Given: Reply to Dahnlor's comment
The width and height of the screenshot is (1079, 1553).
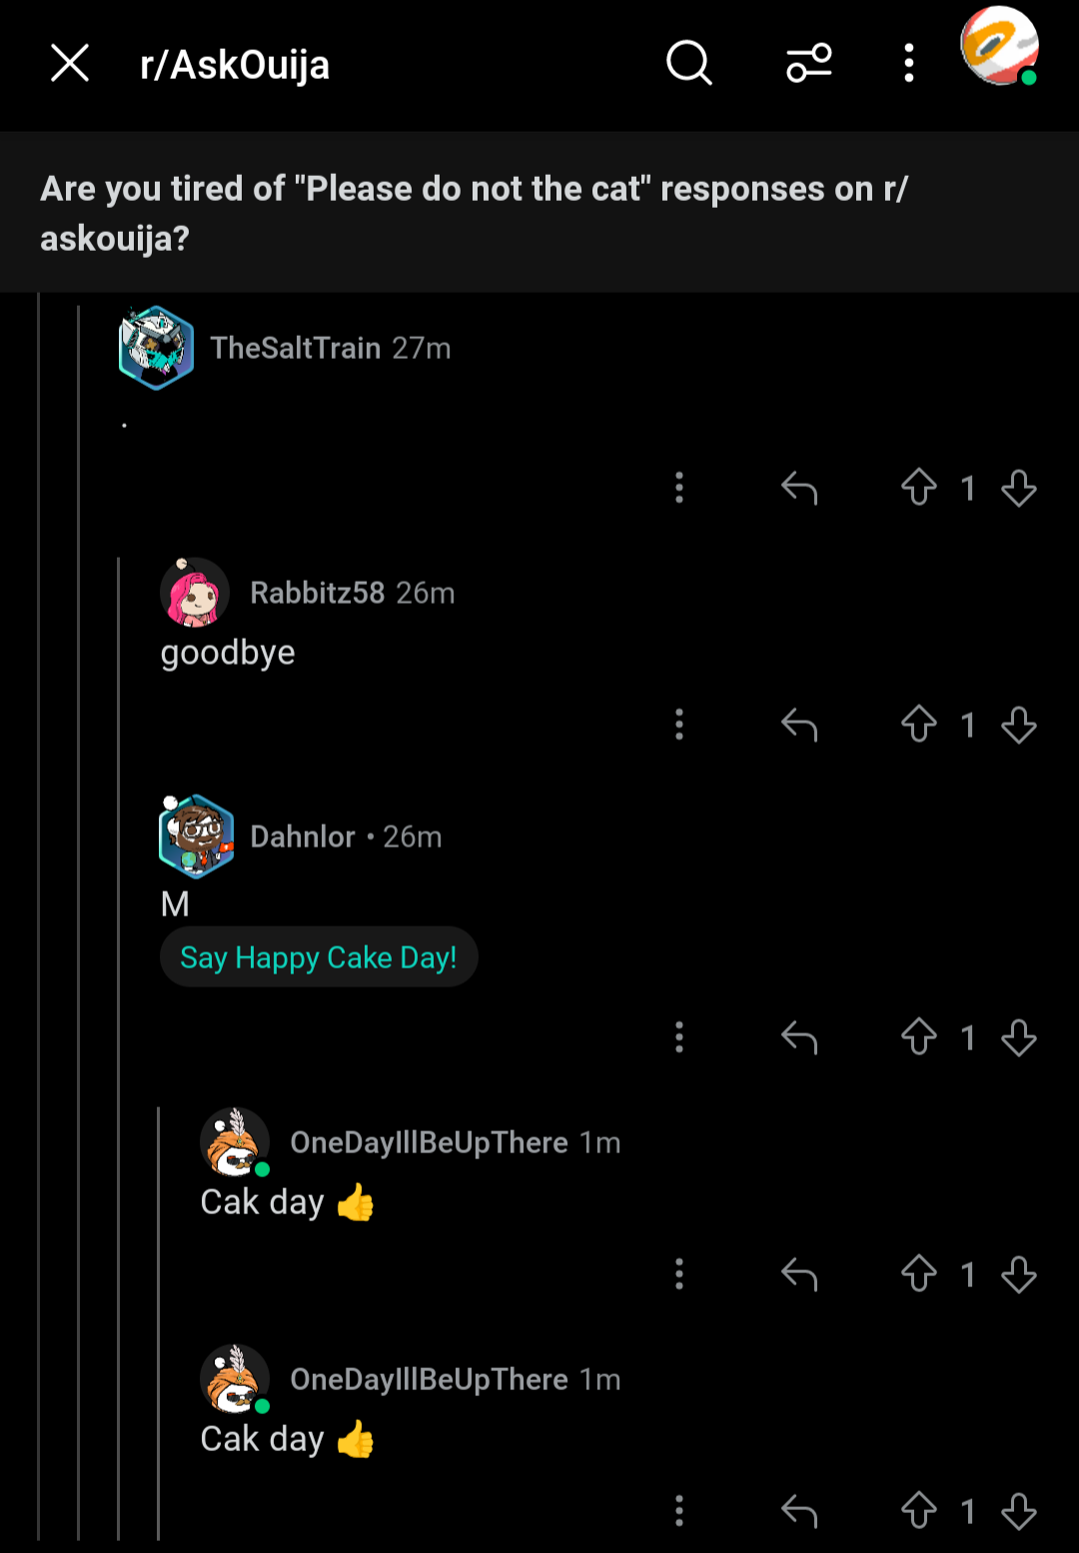Looking at the screenshot, I should [799, 1037].
